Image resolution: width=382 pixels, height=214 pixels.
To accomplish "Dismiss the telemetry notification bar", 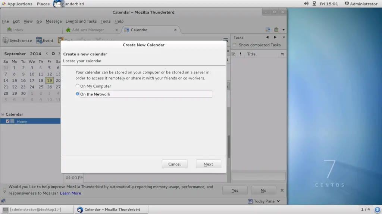I will tap(282, 190).
